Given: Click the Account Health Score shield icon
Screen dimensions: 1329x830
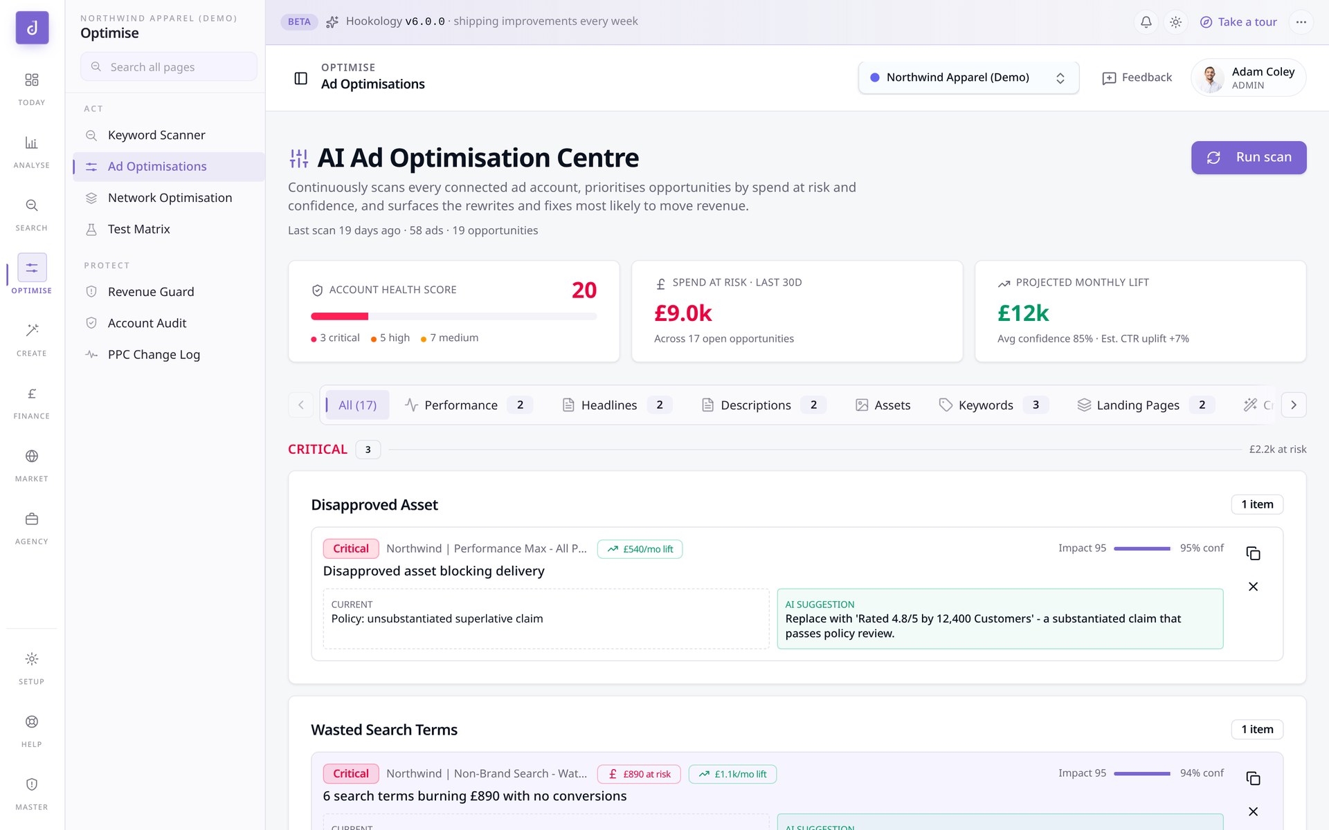Looking at the screenshot, I should point(317,290).
